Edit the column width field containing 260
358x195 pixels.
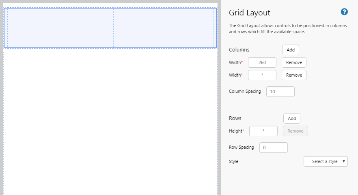pyautogui.click(x=262, y=62)
